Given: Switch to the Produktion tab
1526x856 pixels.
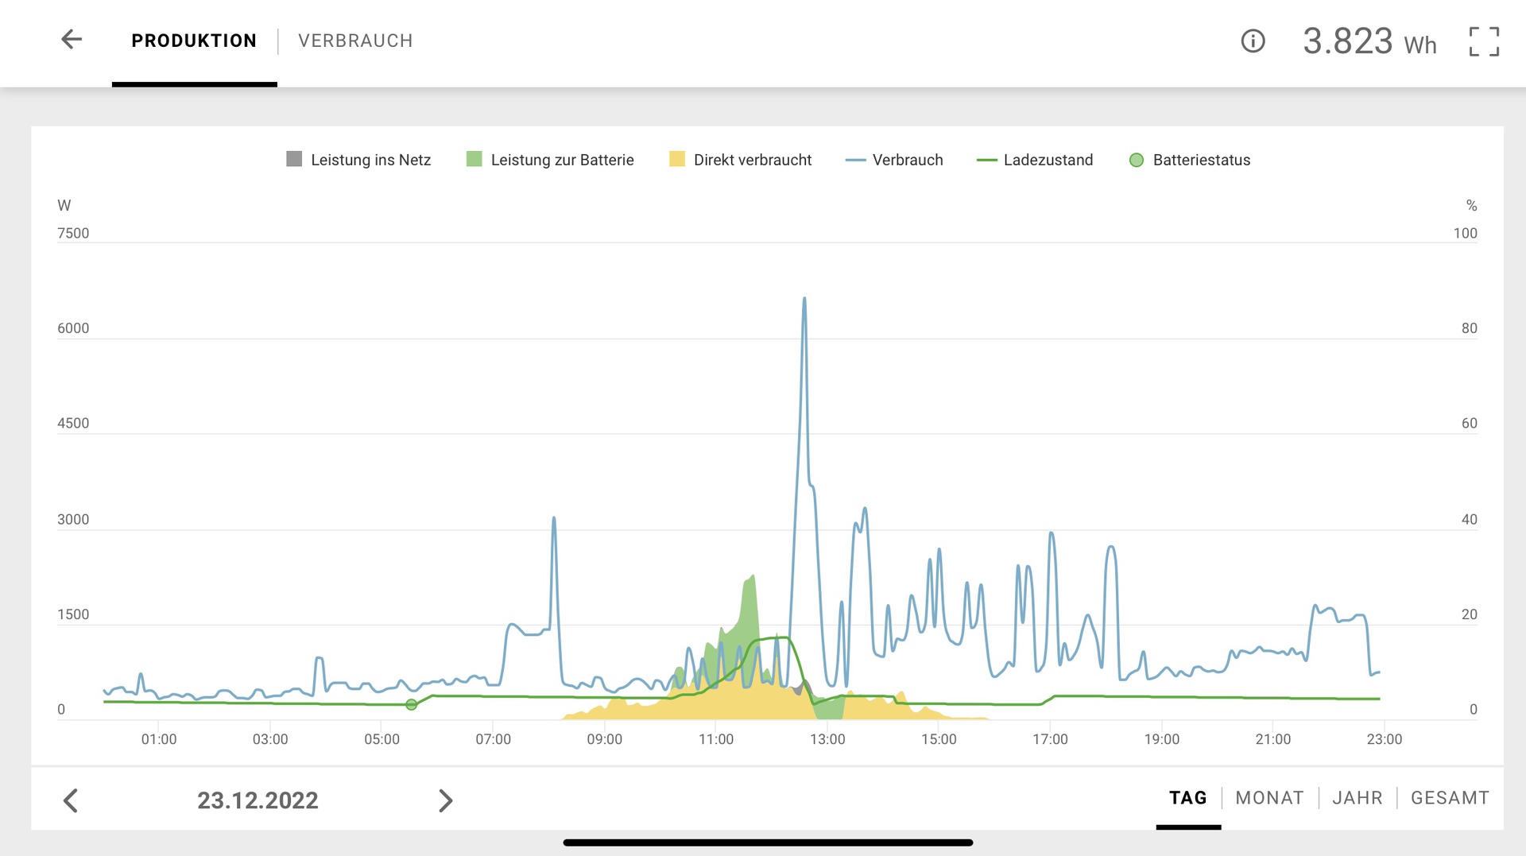Looking at the screenshot, I should (x=194, y=41).
